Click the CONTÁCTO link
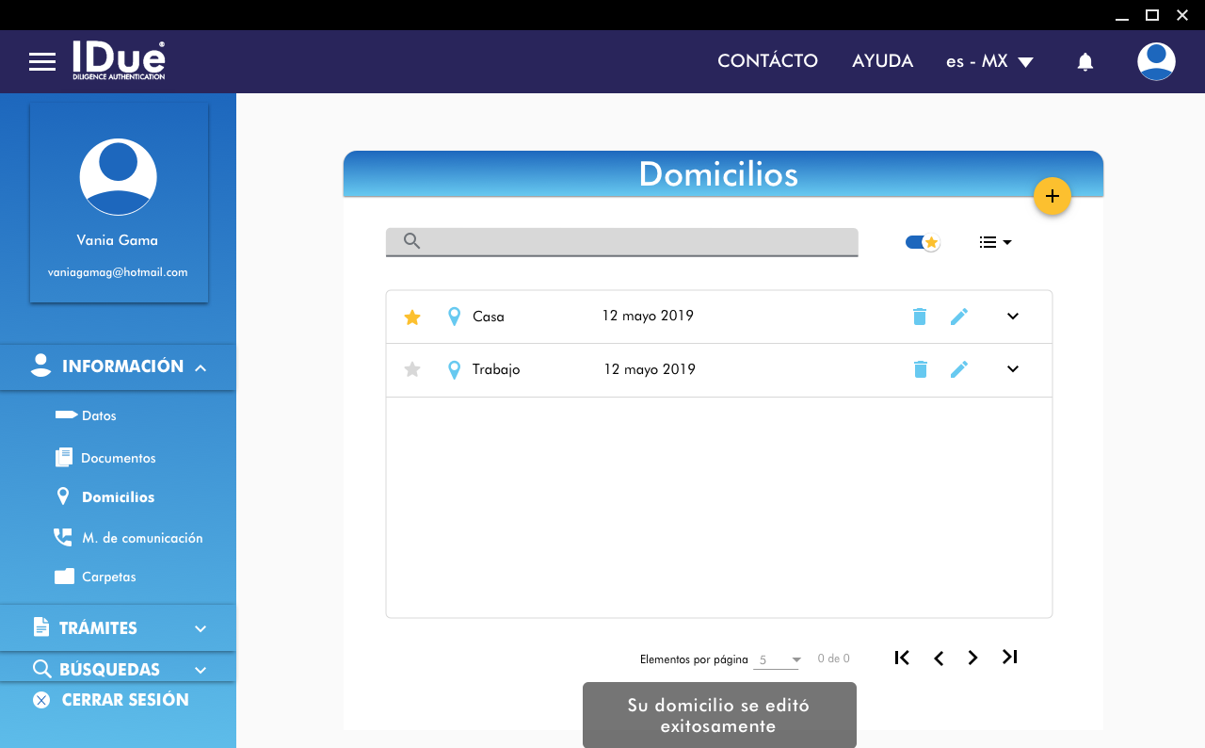 [x=767, y=61]
